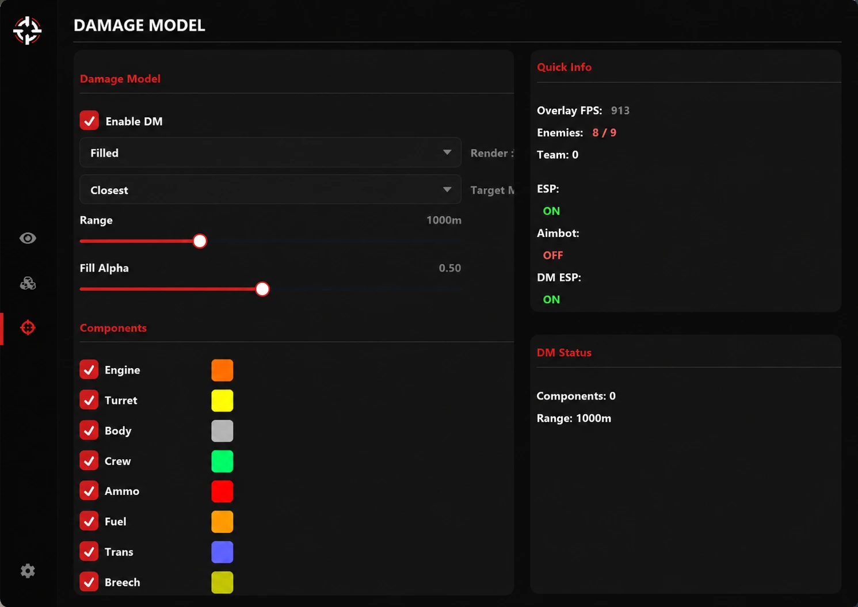This screenshot has height=607, width=858.
Task: Open the Body gray color swatch
Action: pyautogui.click(x=222, y=430)
